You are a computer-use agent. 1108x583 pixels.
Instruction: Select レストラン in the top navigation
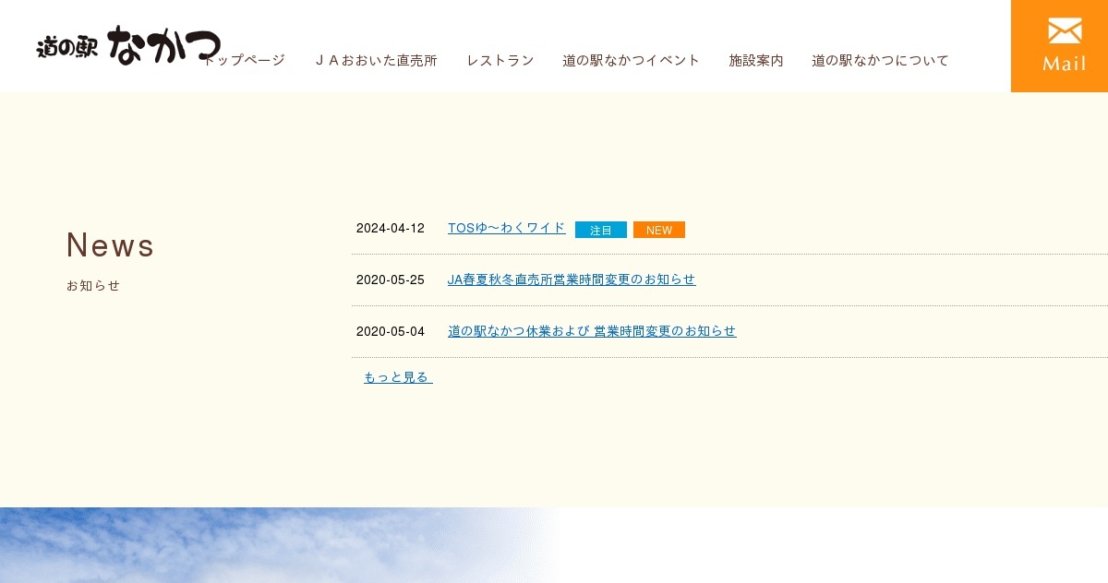tap(500, 61)
